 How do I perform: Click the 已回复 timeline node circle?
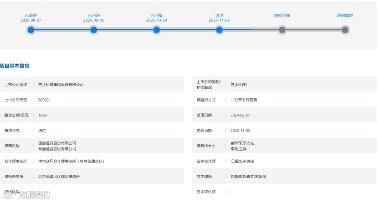click(157, 30)
